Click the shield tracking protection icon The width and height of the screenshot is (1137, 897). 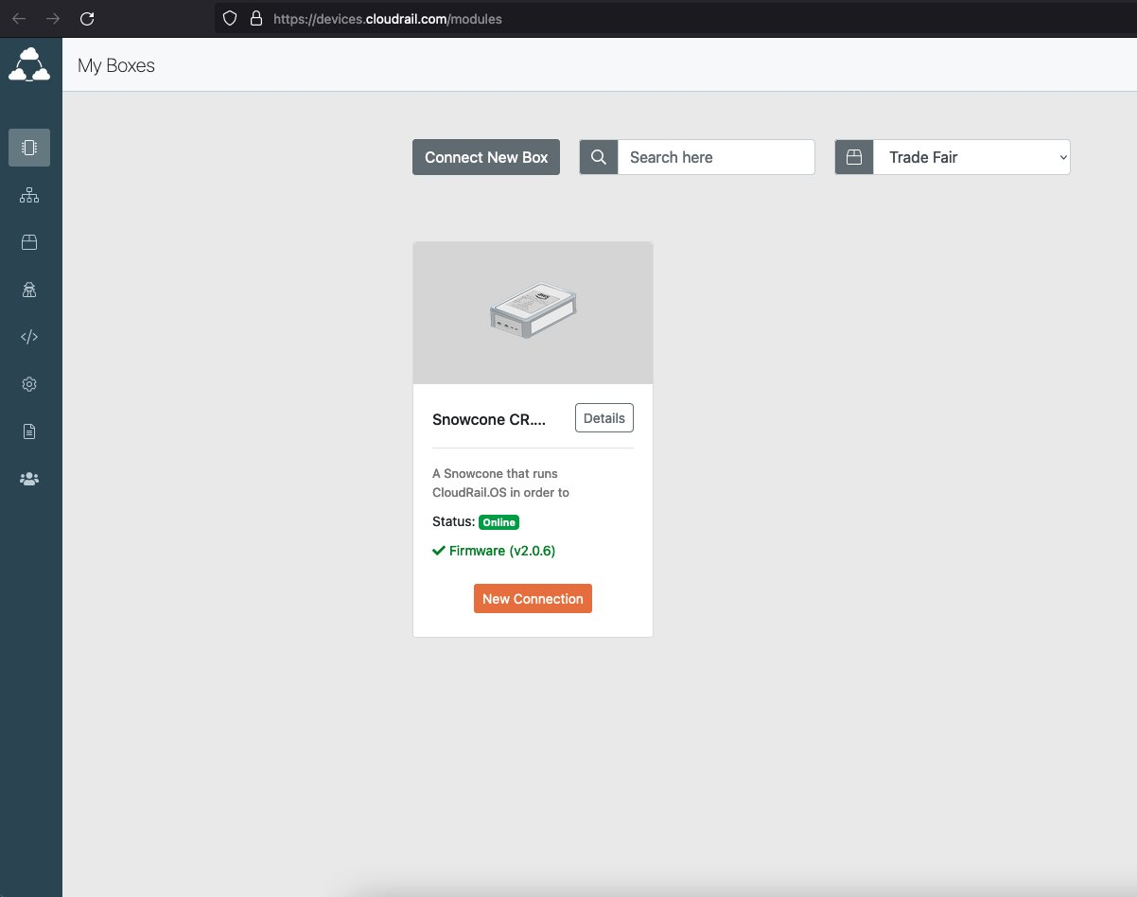pos(229,18)
